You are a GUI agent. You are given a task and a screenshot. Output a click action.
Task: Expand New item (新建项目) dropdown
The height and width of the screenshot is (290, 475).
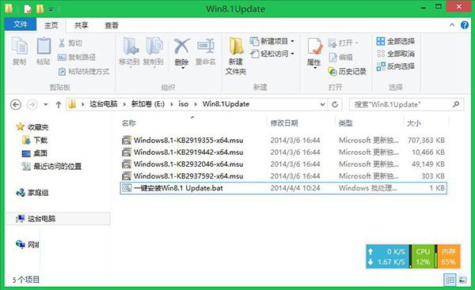click(293, 41)
